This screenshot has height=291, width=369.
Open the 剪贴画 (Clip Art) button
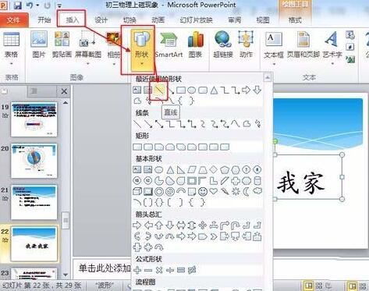tap(62, 44)
